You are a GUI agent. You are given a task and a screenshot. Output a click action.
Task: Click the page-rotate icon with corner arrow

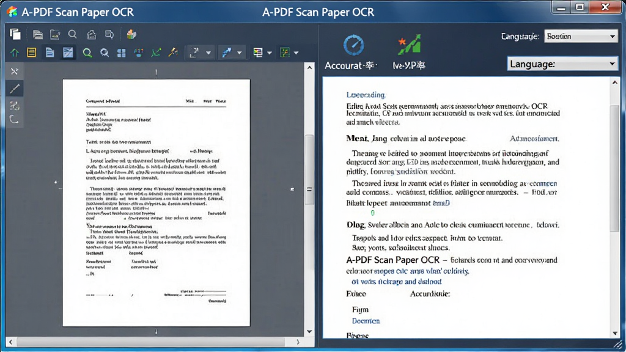coord(194,53)
